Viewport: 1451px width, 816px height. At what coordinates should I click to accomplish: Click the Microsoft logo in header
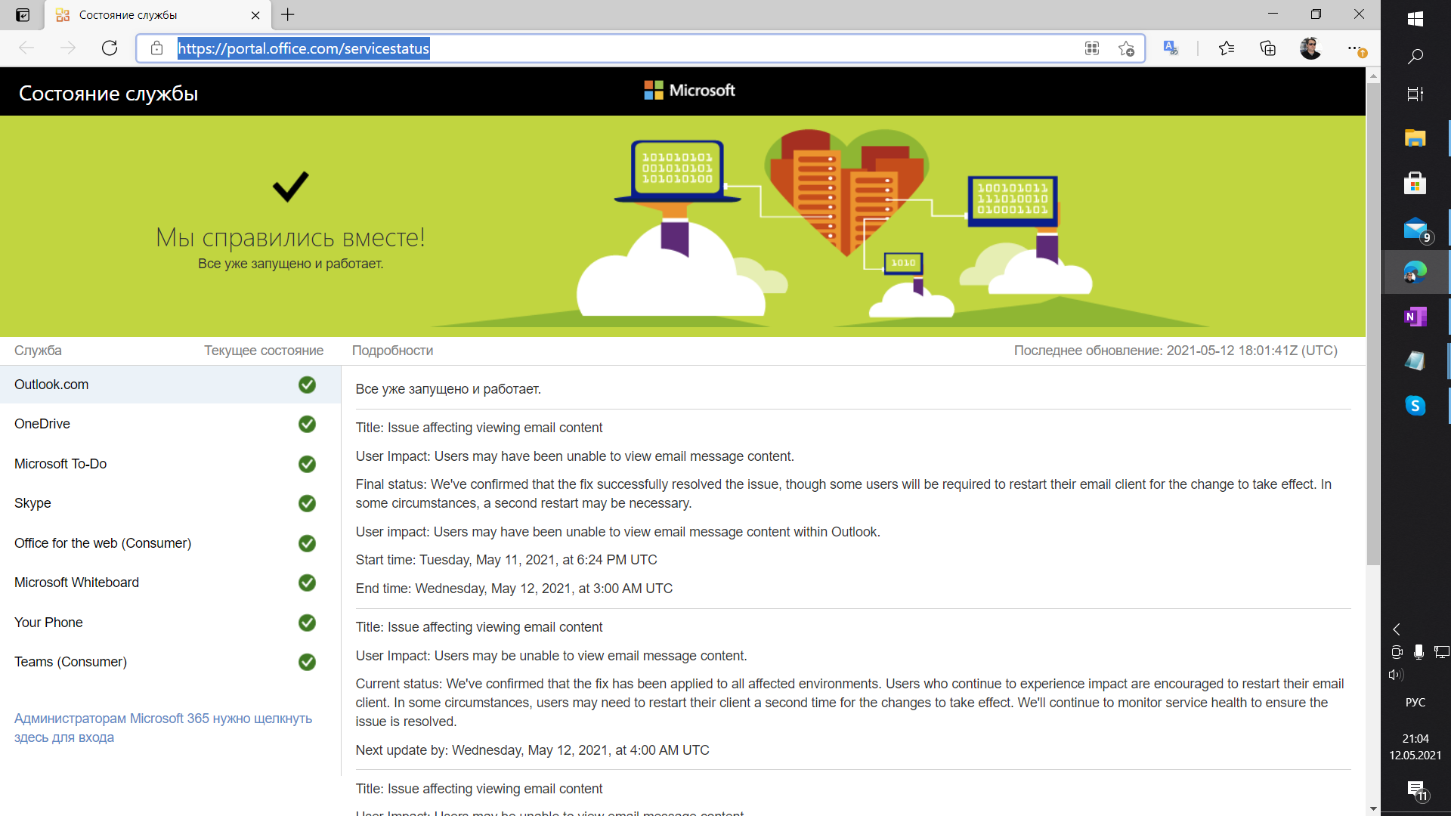(689, 91)
